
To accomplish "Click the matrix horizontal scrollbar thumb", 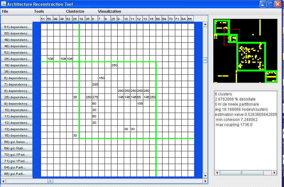I will coord(50,181).
